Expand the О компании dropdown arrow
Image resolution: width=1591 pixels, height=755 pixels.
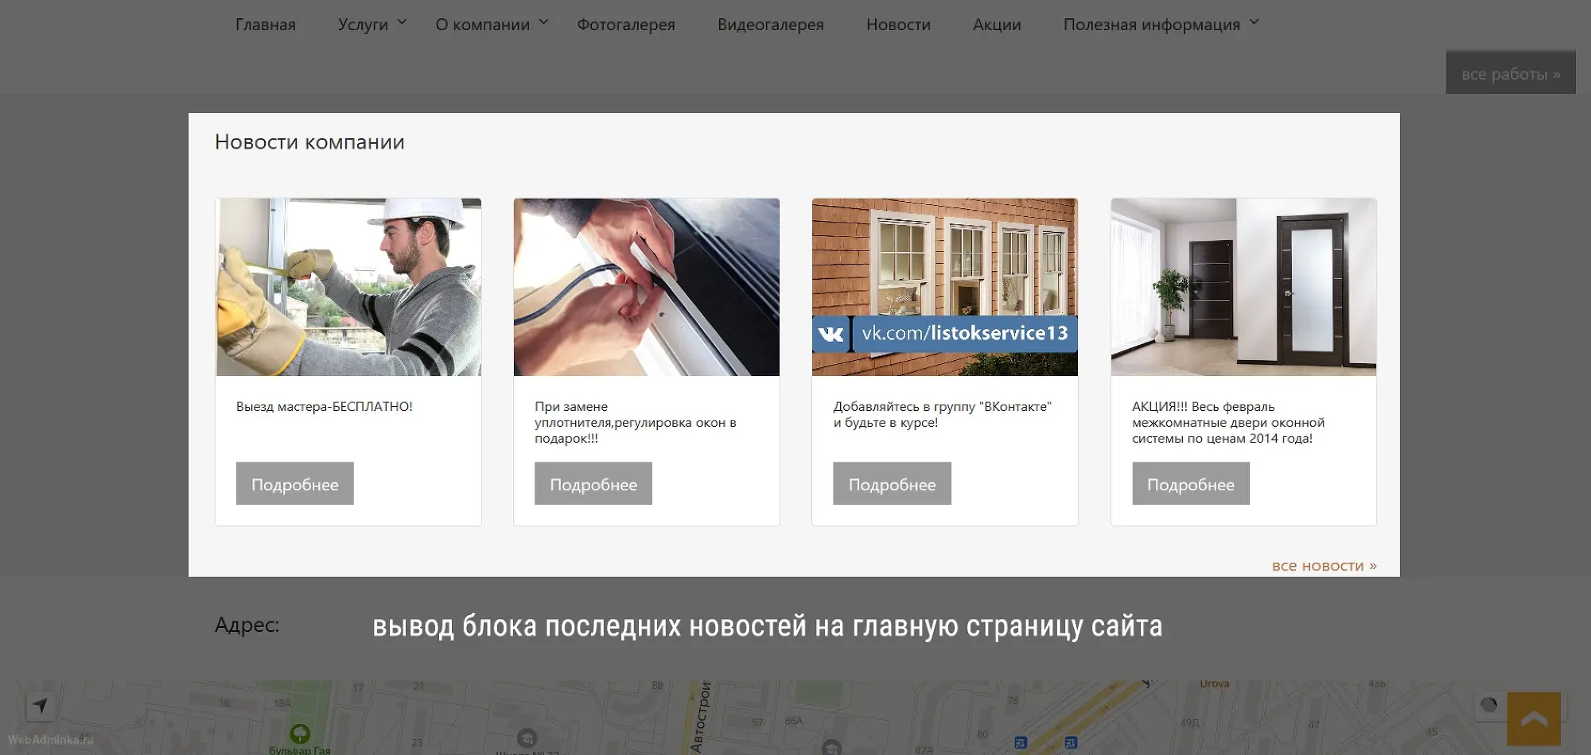click(543, 23)
